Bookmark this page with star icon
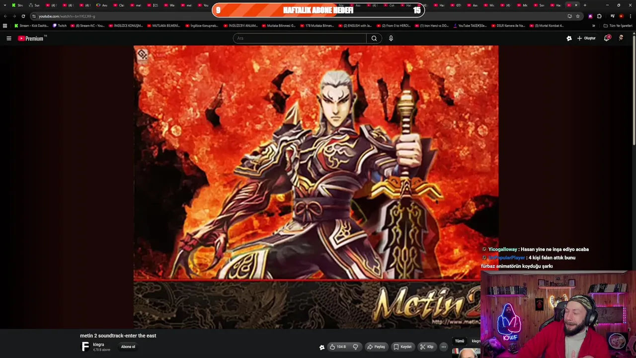 point(578,16)
